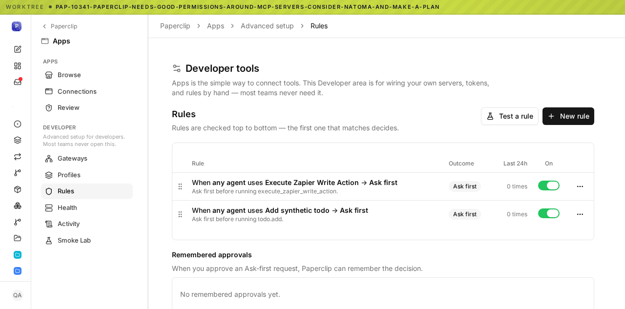Click the Last 24h column header
The image size is (625, 309).
515,164
